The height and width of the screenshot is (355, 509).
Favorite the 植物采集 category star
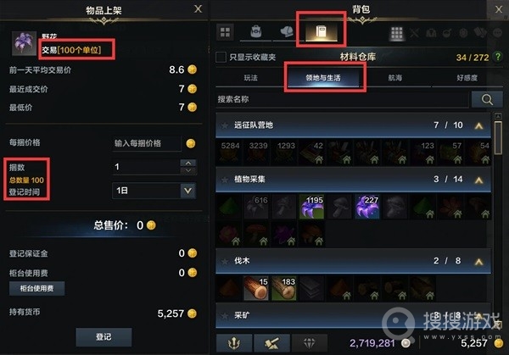pyautogui.click(x=224, y=180)
